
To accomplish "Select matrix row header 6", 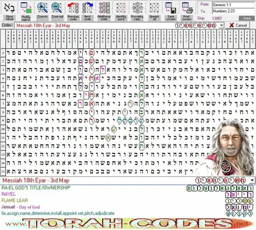I will [x=3, y=95].
